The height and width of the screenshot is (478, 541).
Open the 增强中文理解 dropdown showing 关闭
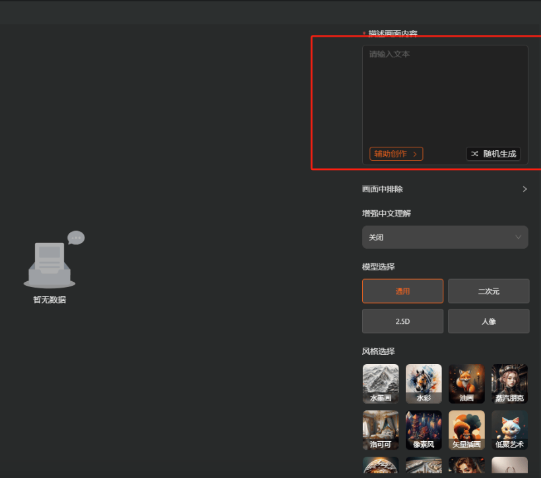click(445, 237)
